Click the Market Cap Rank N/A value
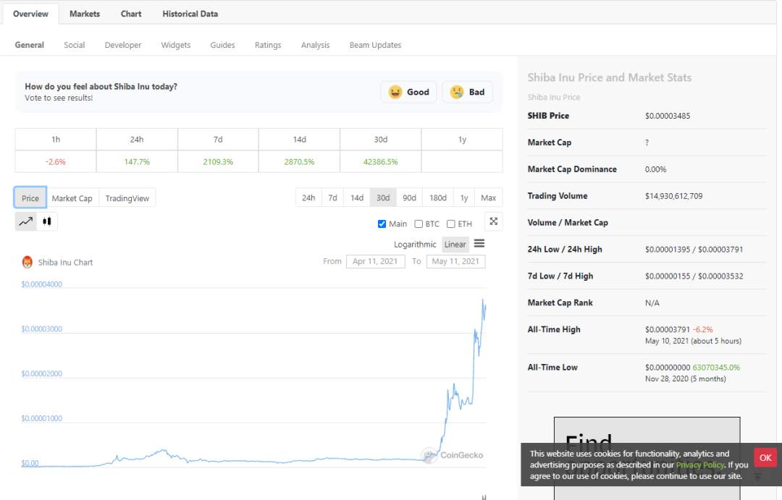 [x=652, y=302]
